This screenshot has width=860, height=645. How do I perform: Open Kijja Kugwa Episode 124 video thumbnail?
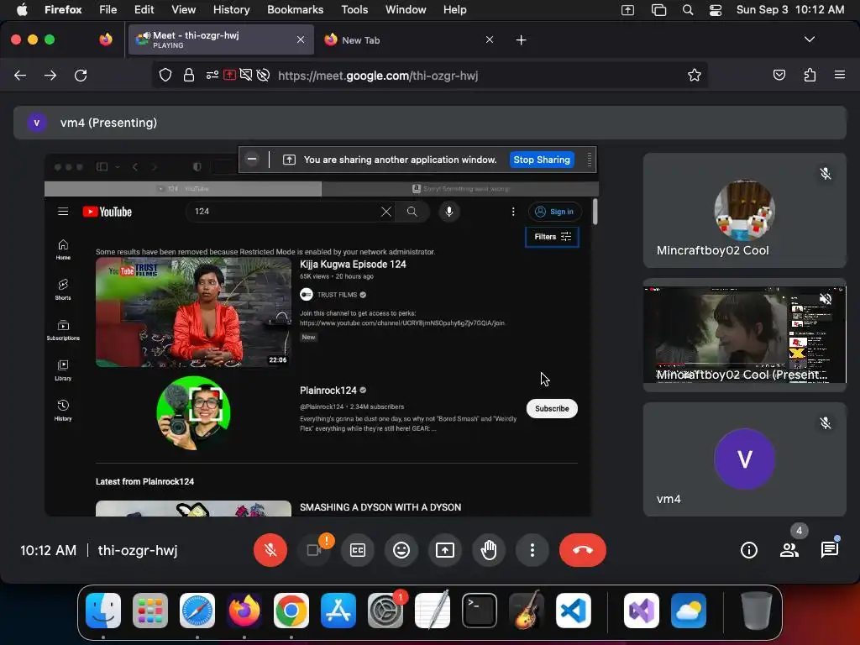tap(193, 312)
